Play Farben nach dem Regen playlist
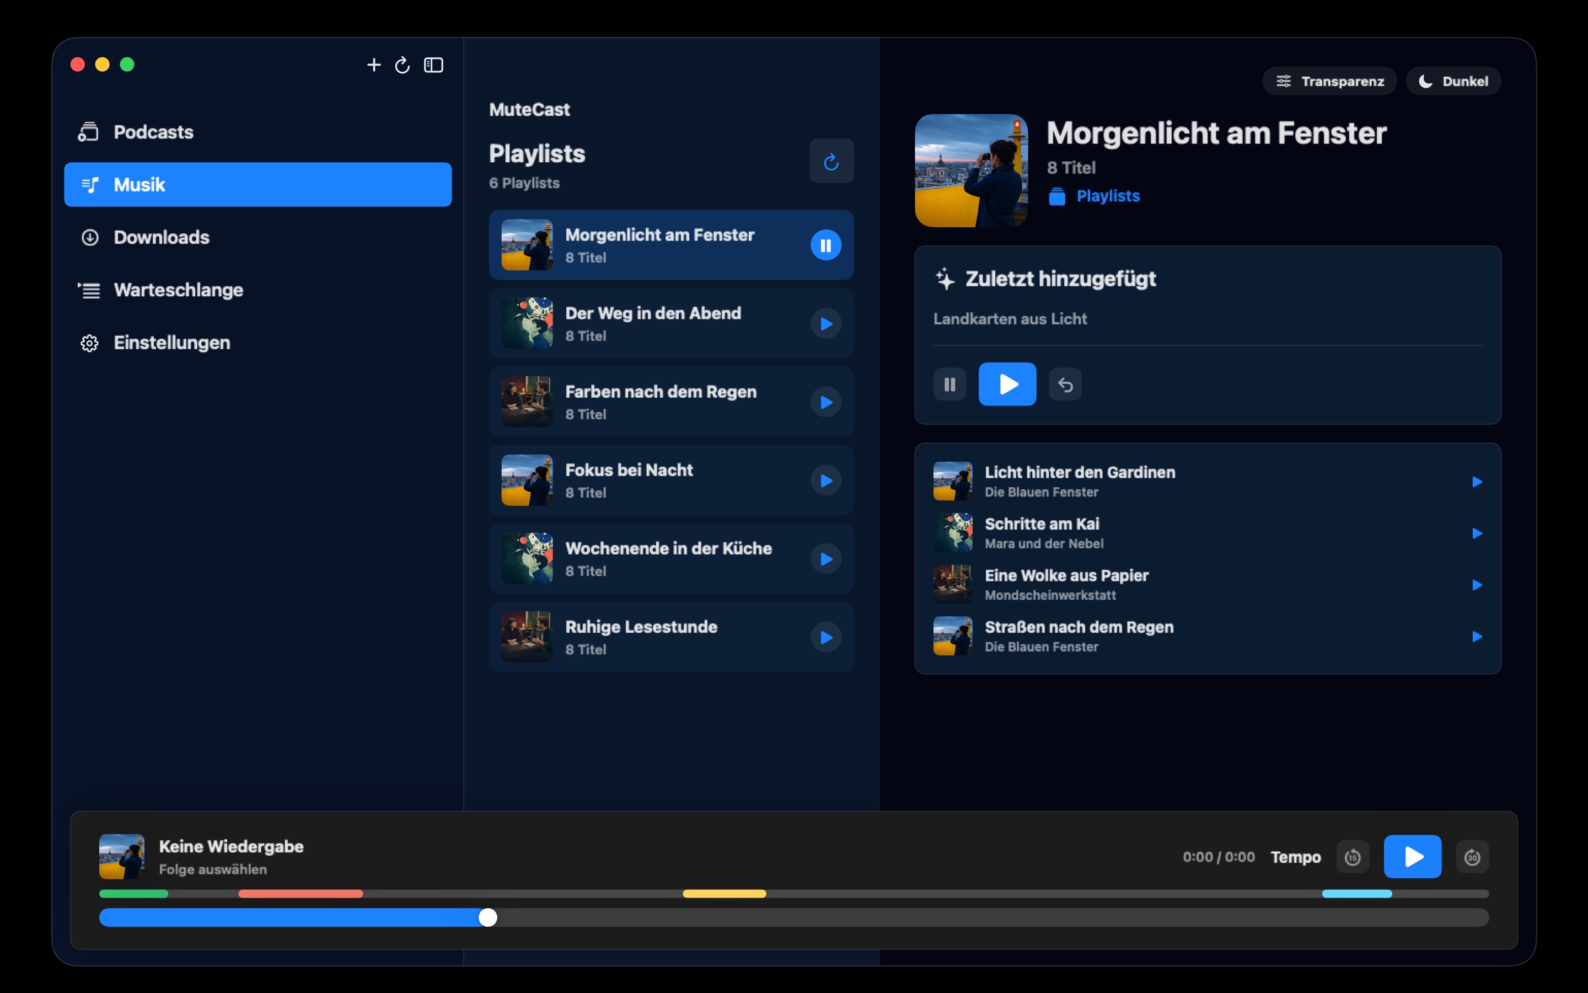 [x=825, y=402]
